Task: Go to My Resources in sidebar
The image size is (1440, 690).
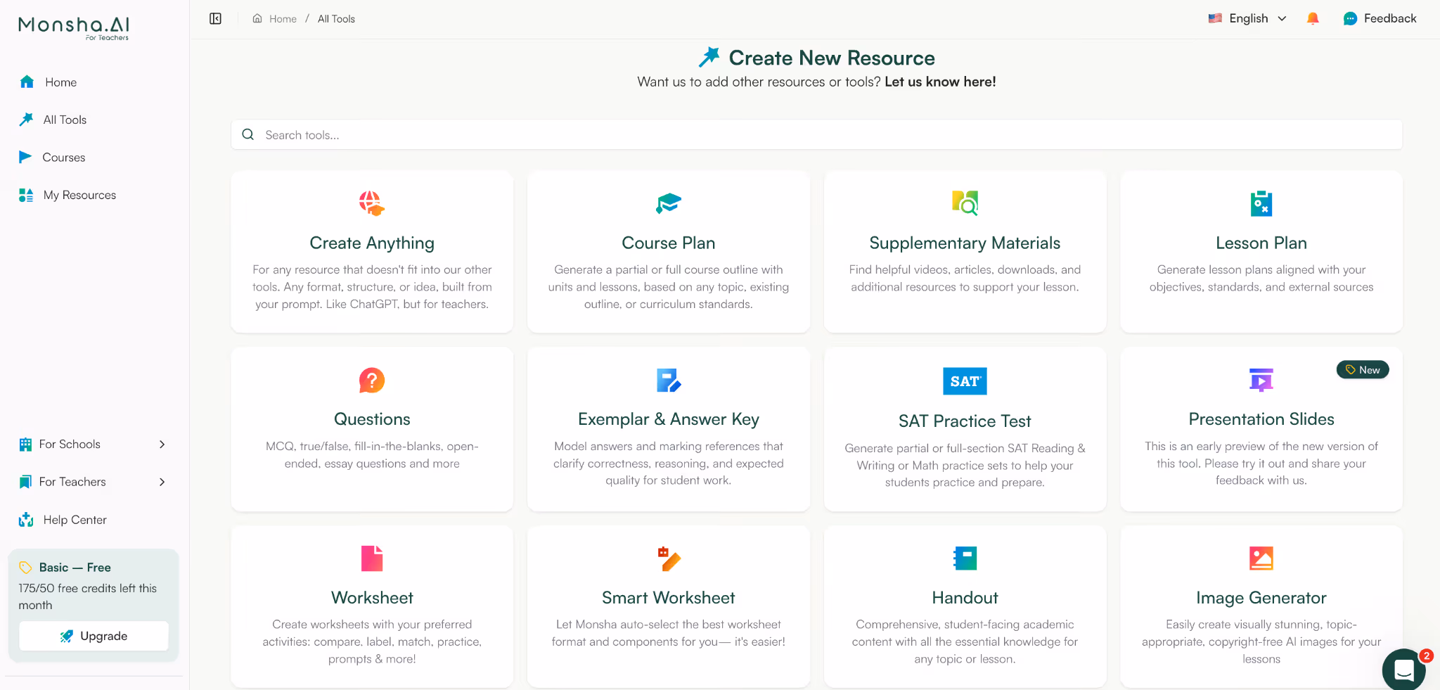Action: point(79,195)
